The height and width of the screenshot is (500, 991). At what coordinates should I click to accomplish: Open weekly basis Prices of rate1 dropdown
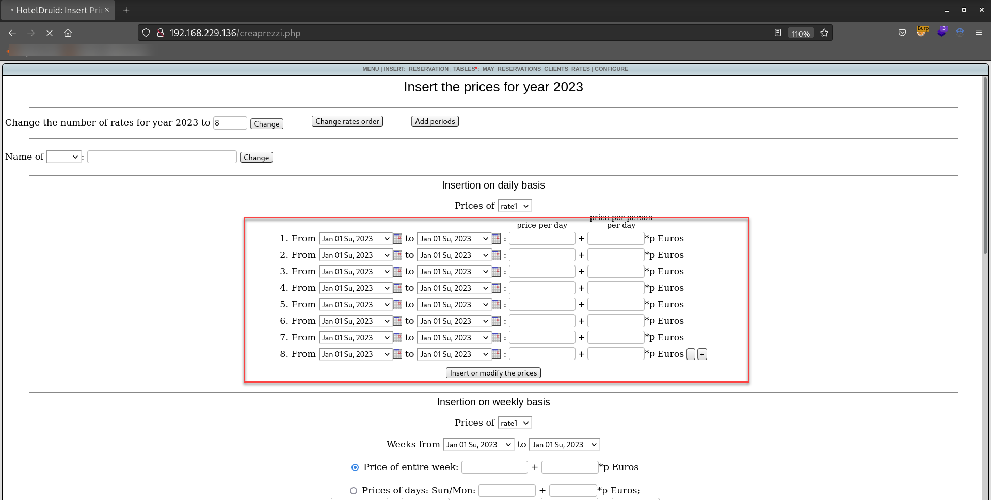pyautogui.click(x=515, y=423)
